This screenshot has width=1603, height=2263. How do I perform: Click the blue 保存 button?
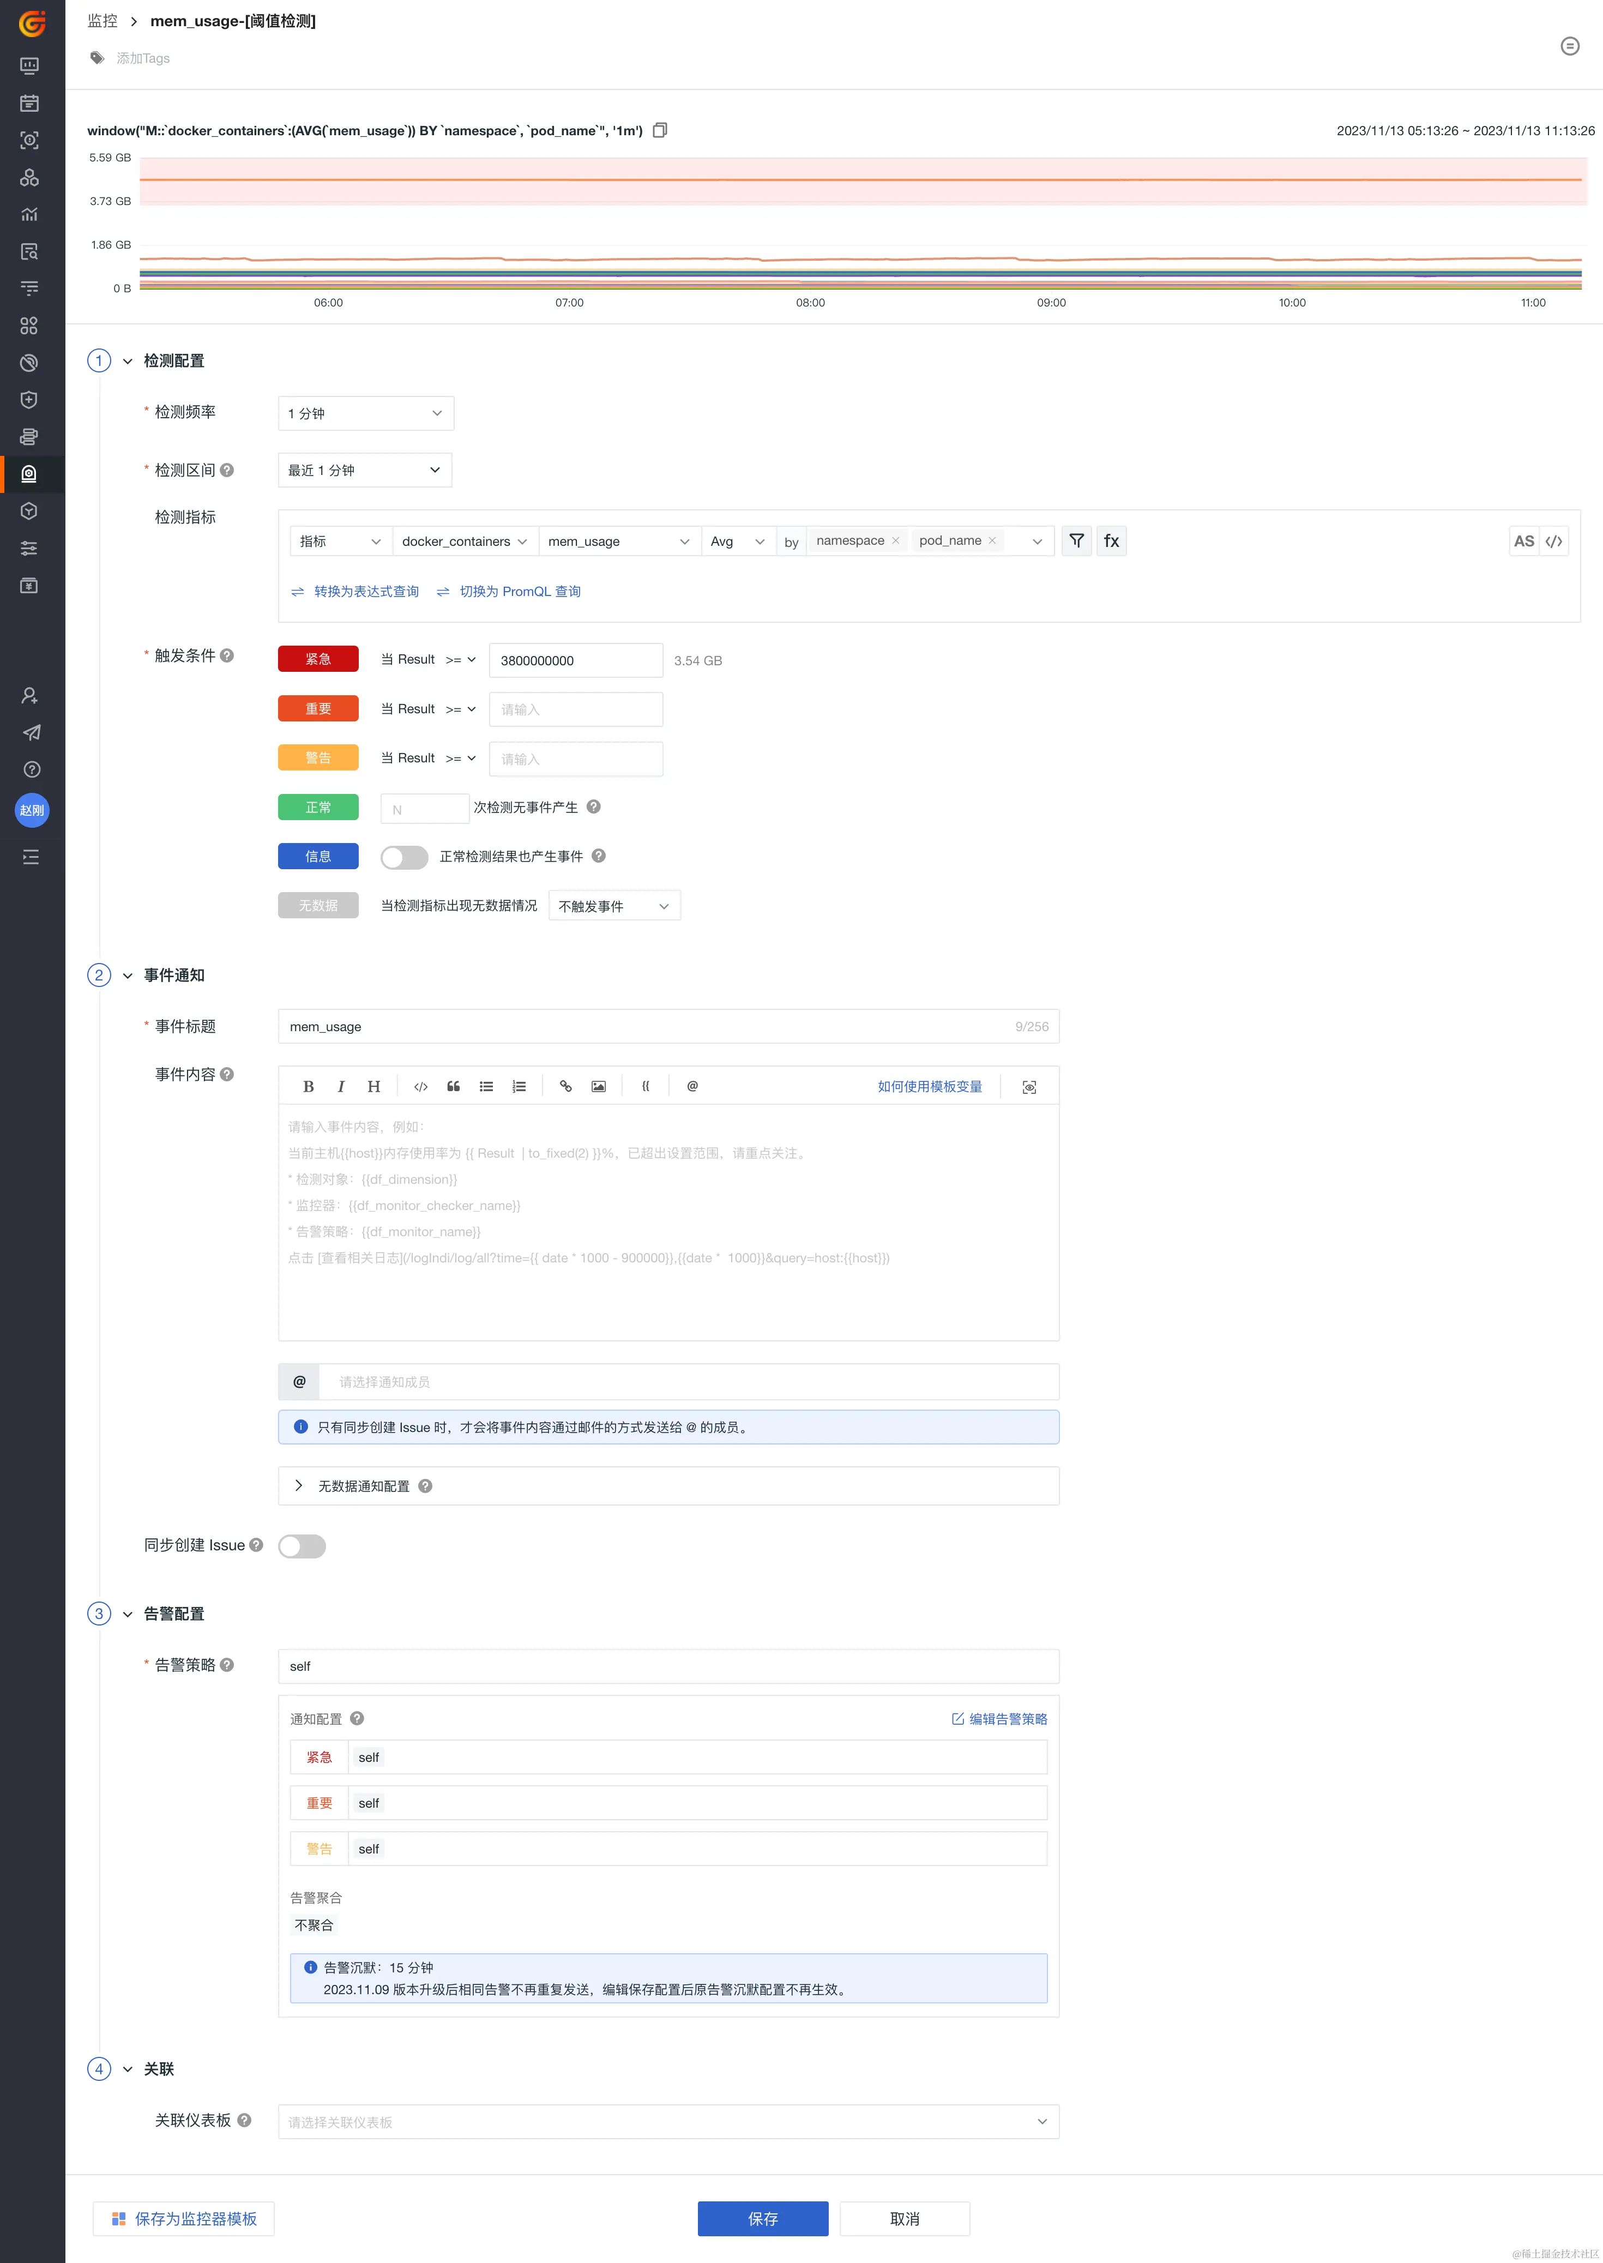[x=762, y=2219]
